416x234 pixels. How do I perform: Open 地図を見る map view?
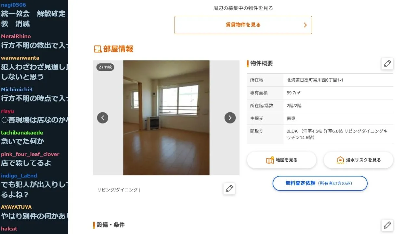coord(281,160)
